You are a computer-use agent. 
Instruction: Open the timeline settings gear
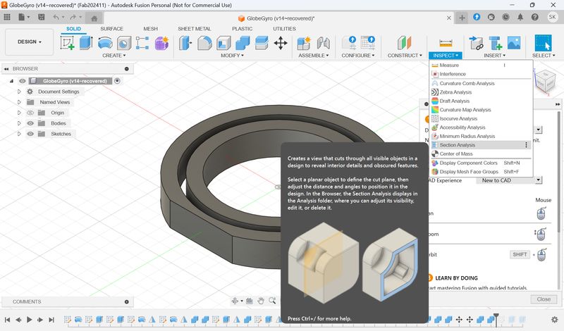tap(555, 320)
